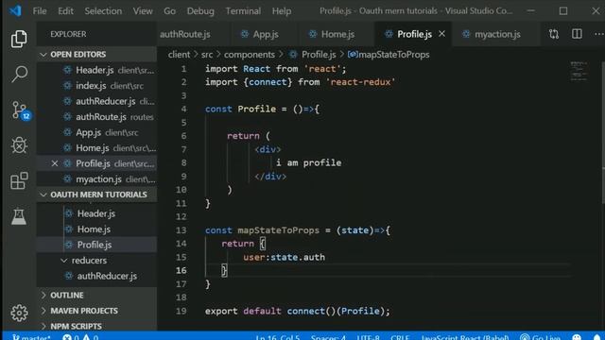
Task: Click the feedback smiley in status bar
Action: 577,337
